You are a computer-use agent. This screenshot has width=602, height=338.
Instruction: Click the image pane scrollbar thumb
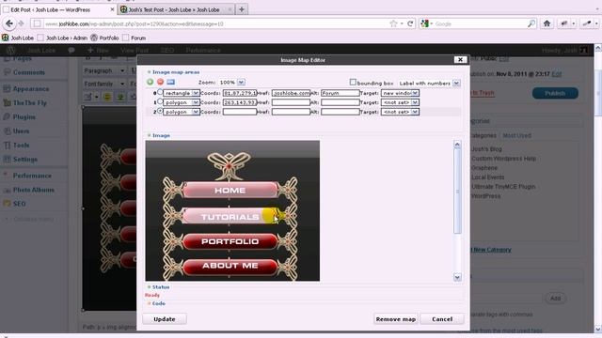[x=457, y=191]
